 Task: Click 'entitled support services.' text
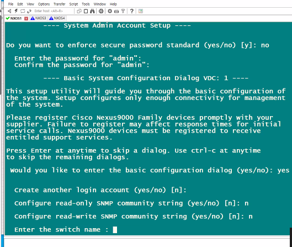tap(59, 138)
